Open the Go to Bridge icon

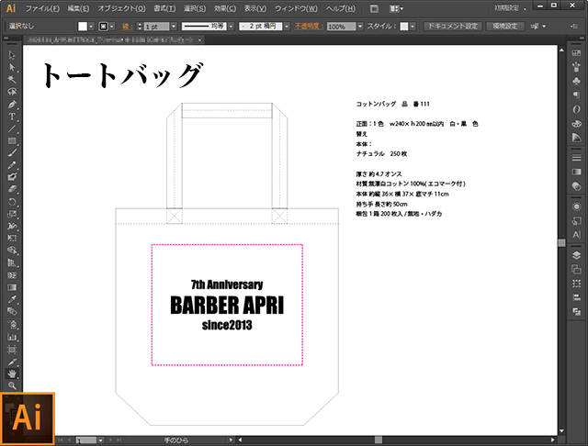pyautogui.click(x=374, y=8)
